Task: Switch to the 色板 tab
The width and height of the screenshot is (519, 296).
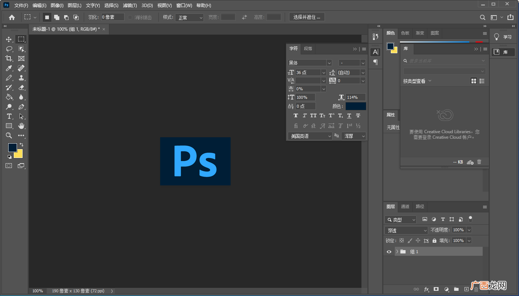Action: [x=405, y=33]
